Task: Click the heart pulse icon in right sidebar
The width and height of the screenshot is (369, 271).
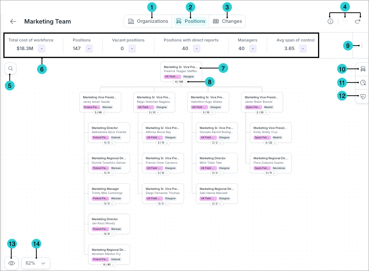Action: click(x=363, y=96)
